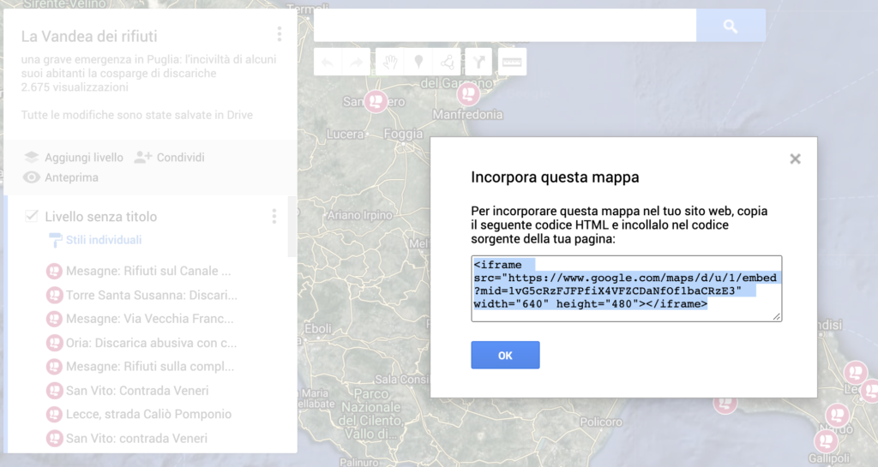This screenshot has width=878, height=467.
Task: Click the search magnifier button
Action: 731,25
